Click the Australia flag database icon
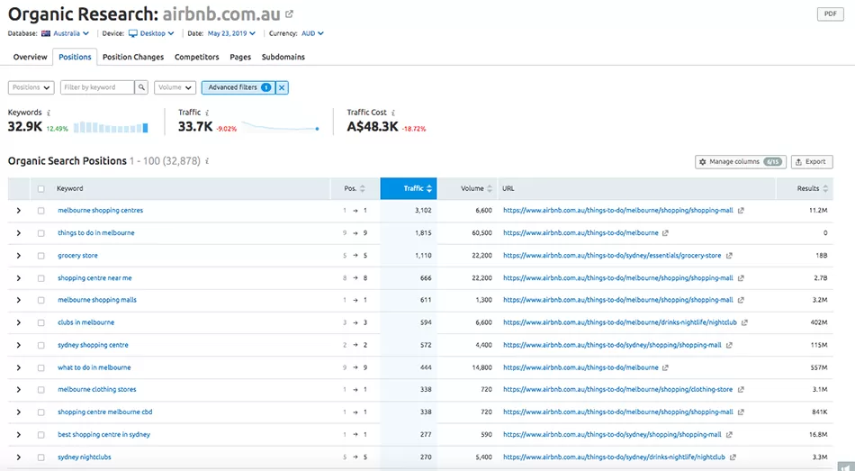The height and width of the screenshot is (471, 855). click(x=46, y=33)
